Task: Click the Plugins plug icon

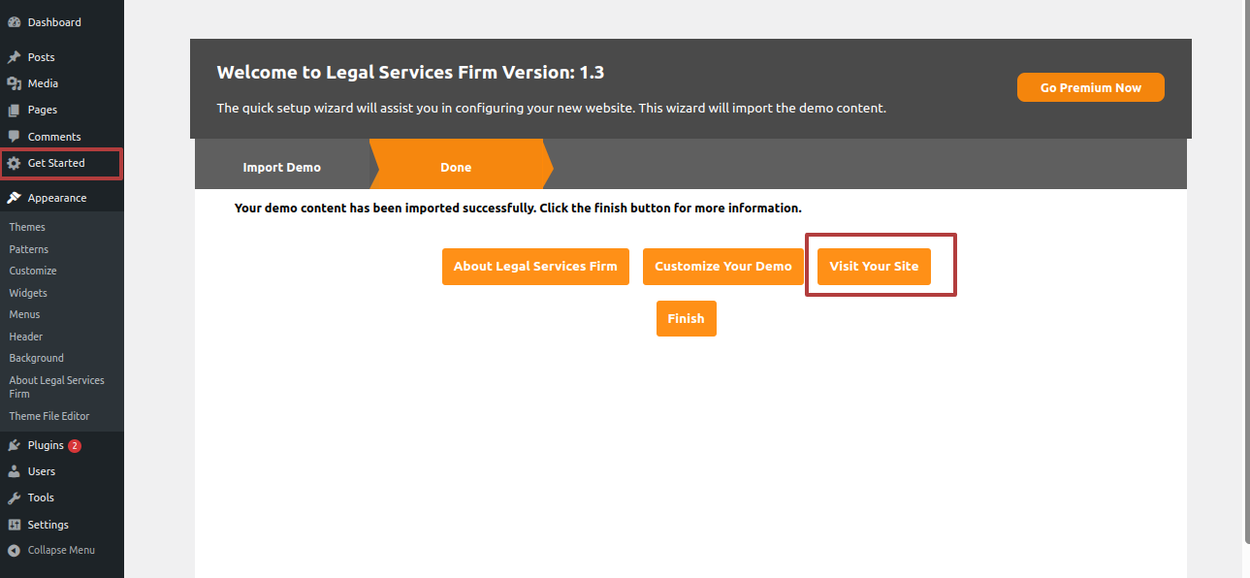Action: (14, 445)
